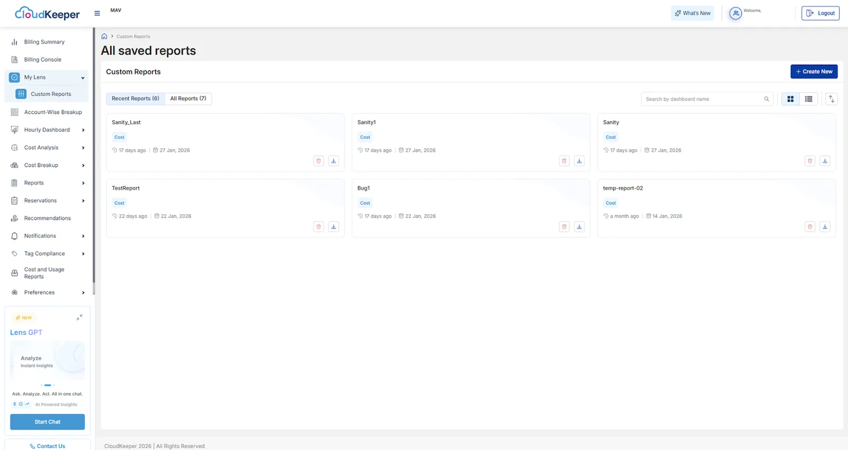Screen dimensions: 848x450
Task: Open Recommendations in sidebar
Action: [x=47, y=218]
